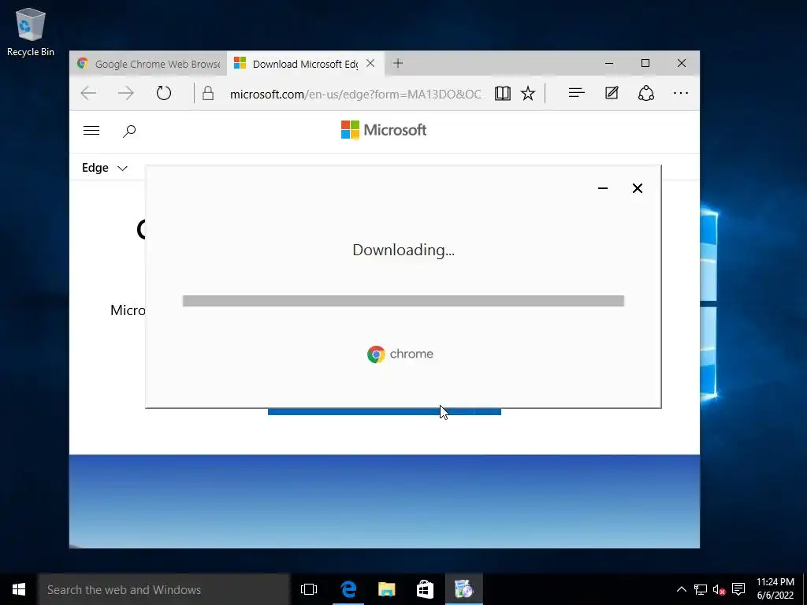Switch to Google Chrome Web Browser tab

click(x=148, y=64)
